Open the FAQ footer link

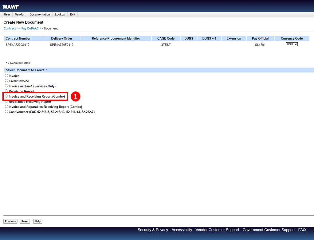click(302, 230)
